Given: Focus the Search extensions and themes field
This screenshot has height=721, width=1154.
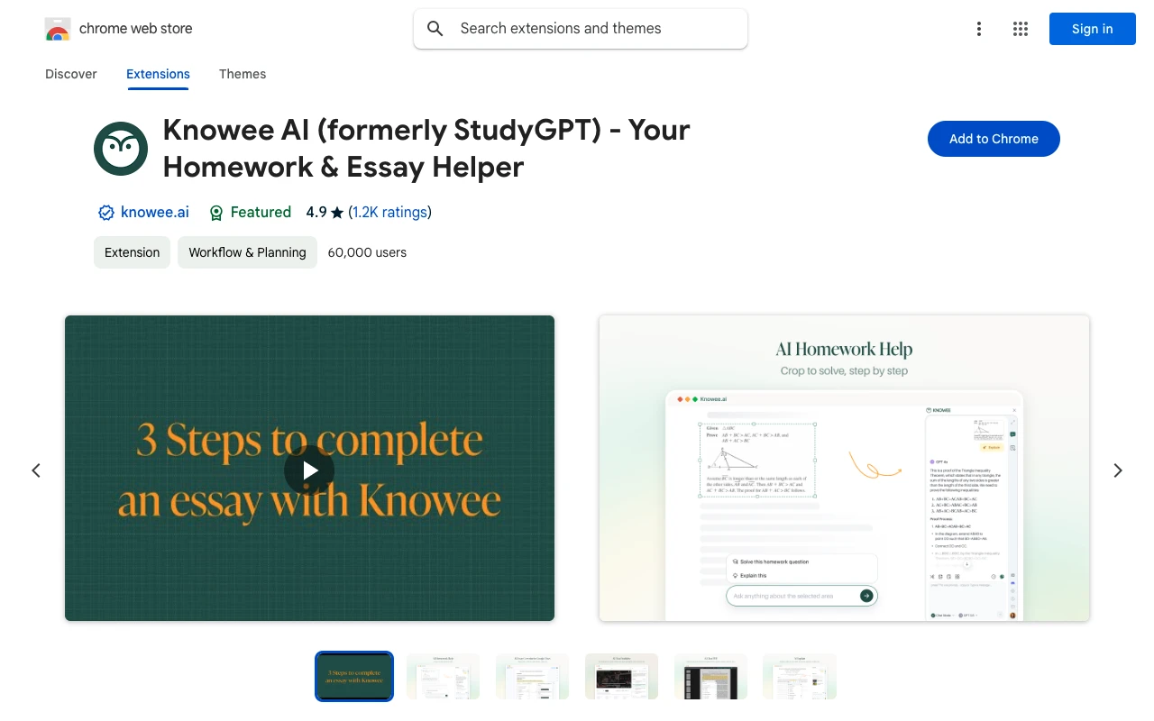Looking at the screenshot, I should coord(581,29).
